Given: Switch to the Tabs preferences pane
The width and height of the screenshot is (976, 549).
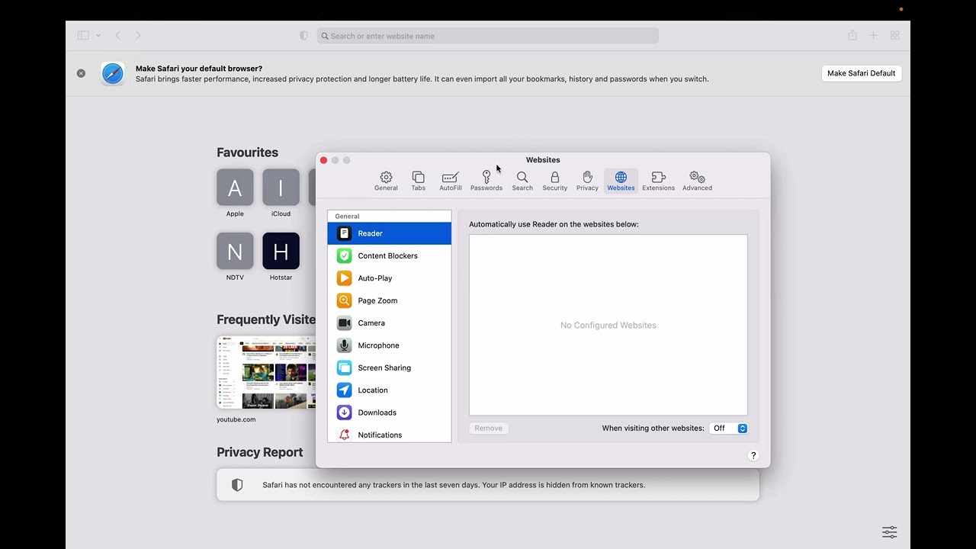Looking at the screenshot, I should click(418, 181).
